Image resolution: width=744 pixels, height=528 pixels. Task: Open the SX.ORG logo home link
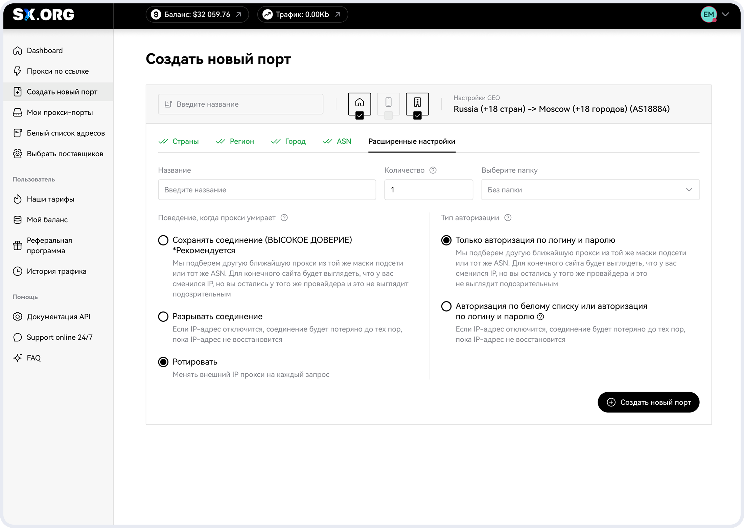[43, 15]
